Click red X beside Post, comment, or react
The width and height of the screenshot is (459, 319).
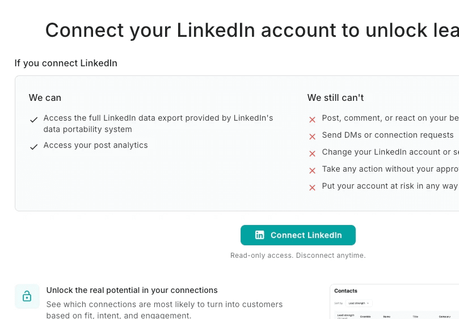pyautogui.click(x=312, y=120)
